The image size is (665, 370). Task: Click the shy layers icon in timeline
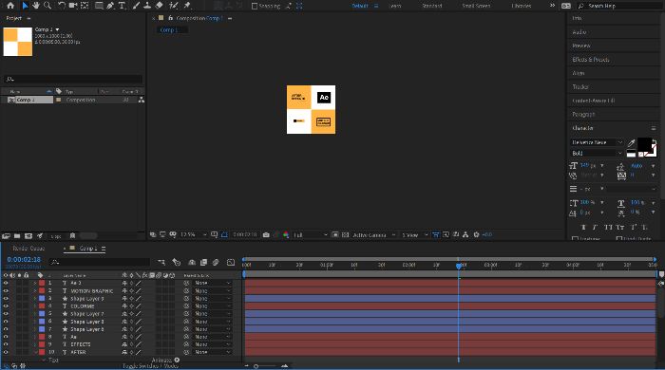[x=192, y=263]
